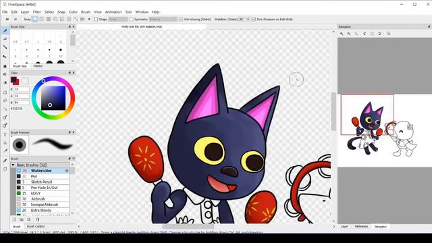Open the File menu
Image resolution: width=432 pixels, height=243 pixels.
click(x=5, y=12)
